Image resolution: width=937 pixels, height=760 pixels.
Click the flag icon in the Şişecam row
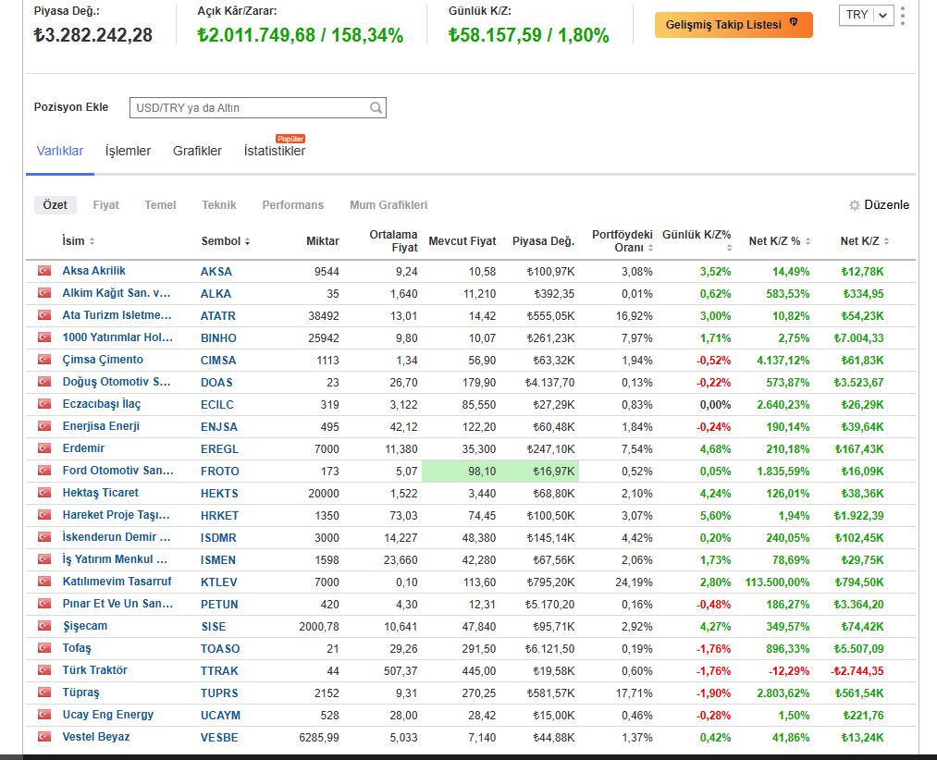tap(44, 626)
